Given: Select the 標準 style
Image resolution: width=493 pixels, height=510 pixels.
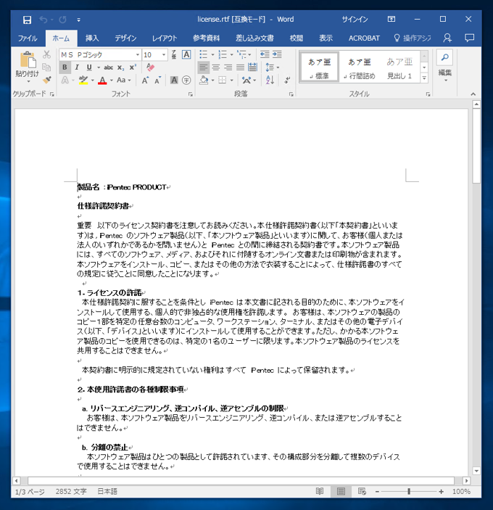Looking at the screenshot, I should point(320,67).
